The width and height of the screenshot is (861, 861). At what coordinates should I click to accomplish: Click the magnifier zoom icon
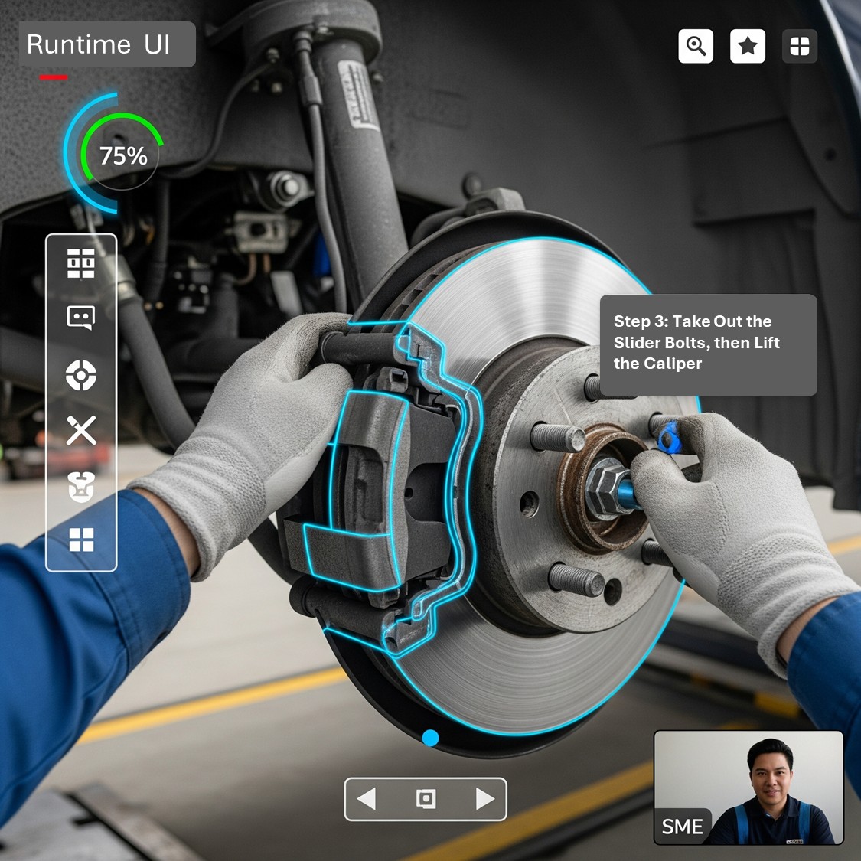(x=696, y=46)
